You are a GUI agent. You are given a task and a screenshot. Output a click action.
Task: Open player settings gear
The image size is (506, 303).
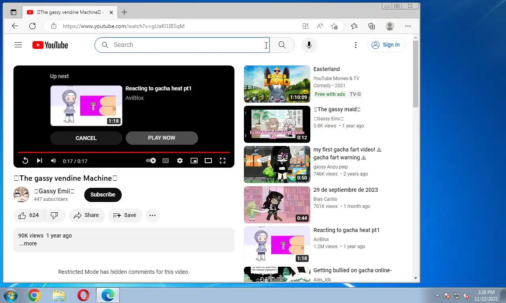pyautogui.click(x=180, y=161)
